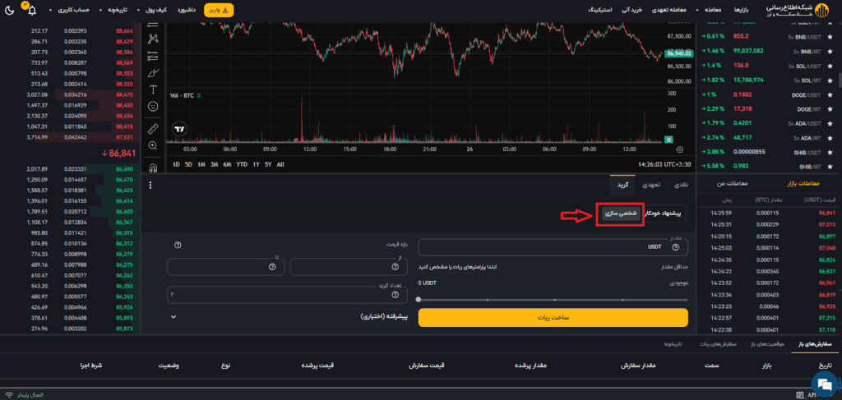
Task: Open the three-dot menu of the order form
Action: (150, 185)
